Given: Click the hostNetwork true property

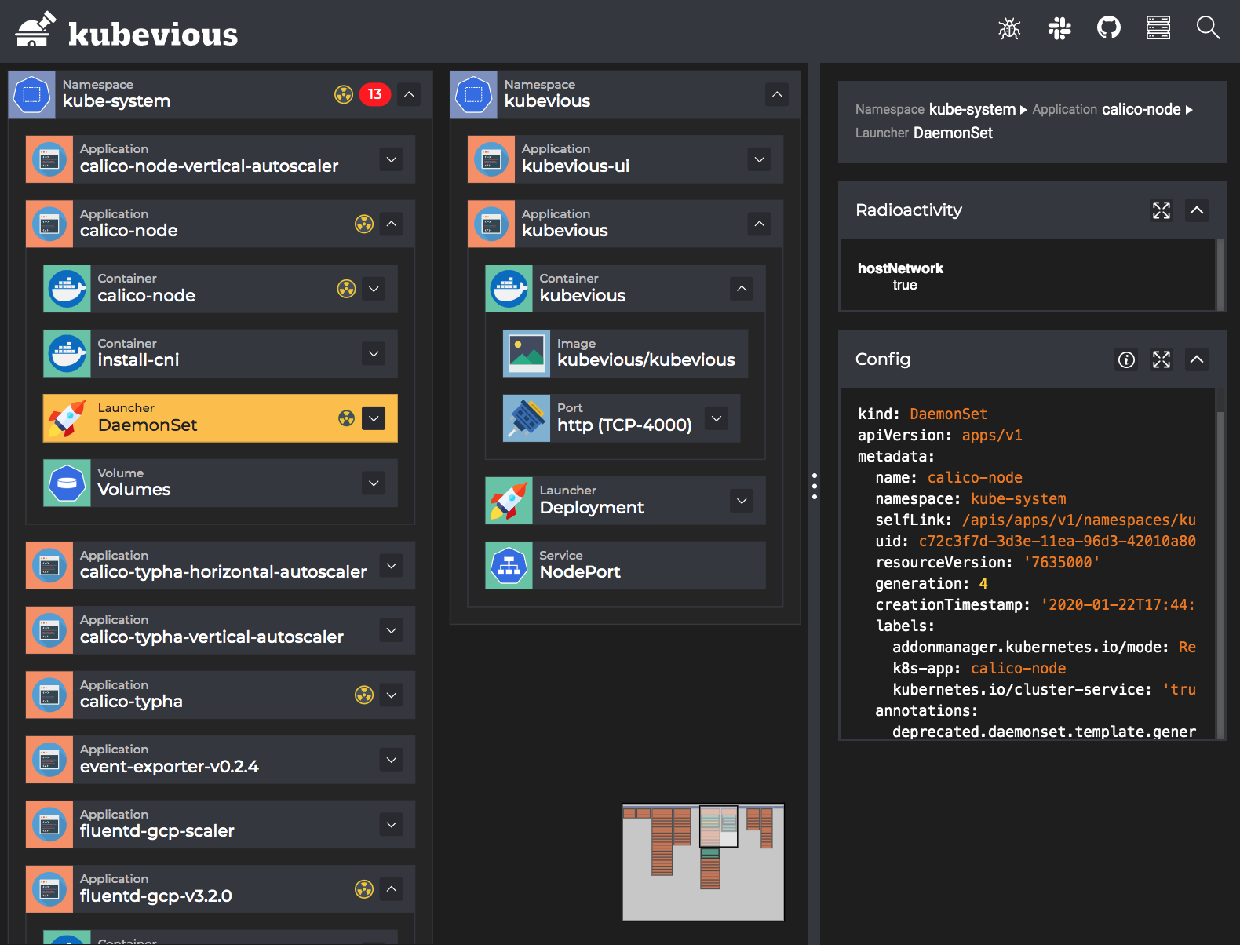Looking at the screenshot, I should [x=900, y=276].
